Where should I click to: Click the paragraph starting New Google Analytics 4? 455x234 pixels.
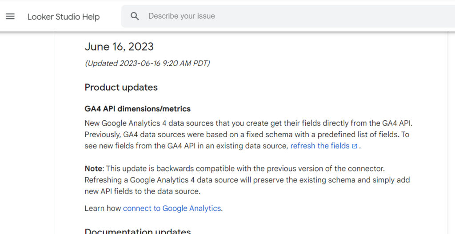(248, 135)
